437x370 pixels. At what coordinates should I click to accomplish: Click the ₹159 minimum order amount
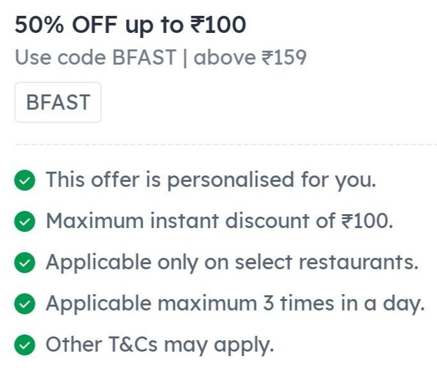[x=284, y=58]
